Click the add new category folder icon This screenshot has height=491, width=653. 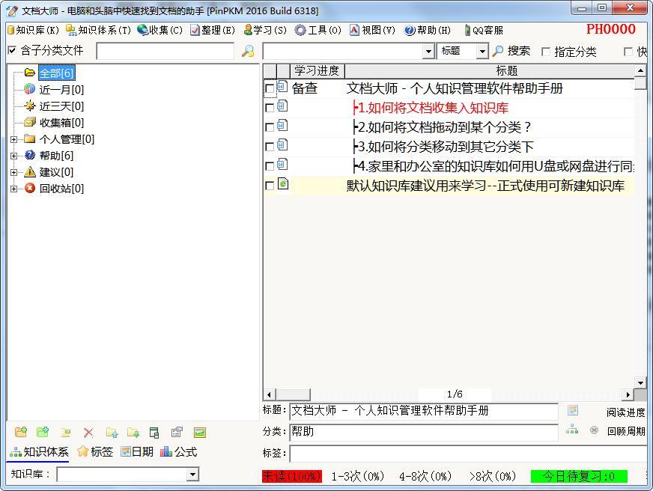point(21,433)
